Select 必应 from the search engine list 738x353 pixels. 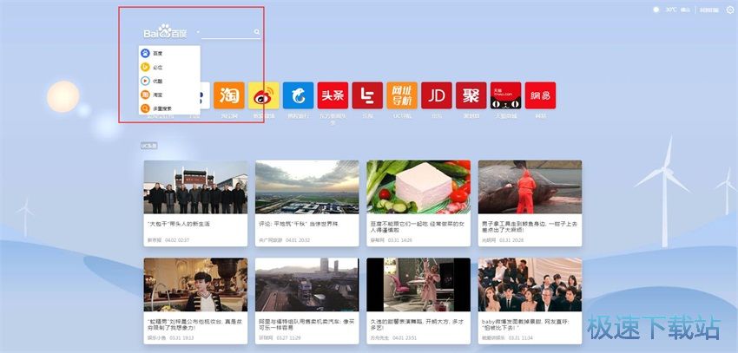tap(169, 67)
